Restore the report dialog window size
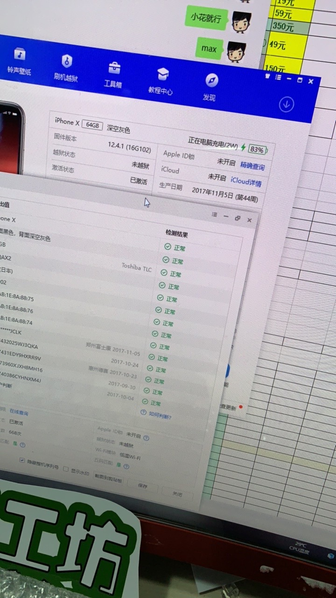 click(x=238, y=218)
